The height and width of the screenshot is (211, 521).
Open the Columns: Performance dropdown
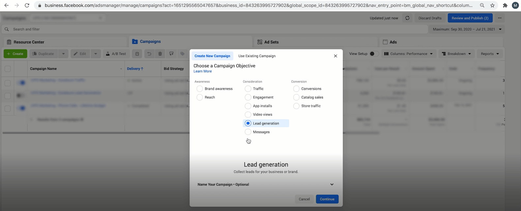click(409, 54)
